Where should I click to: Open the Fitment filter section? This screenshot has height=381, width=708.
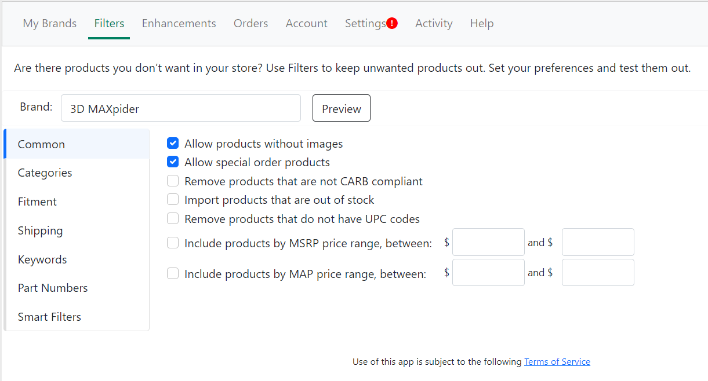tap(38, 202)
